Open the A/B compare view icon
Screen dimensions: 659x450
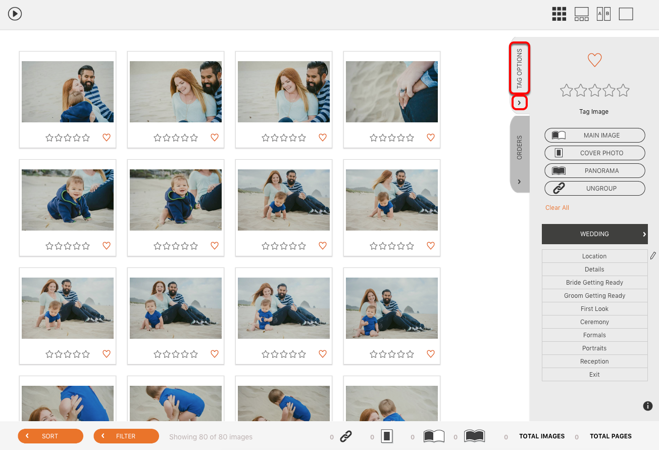click(603, 14)
